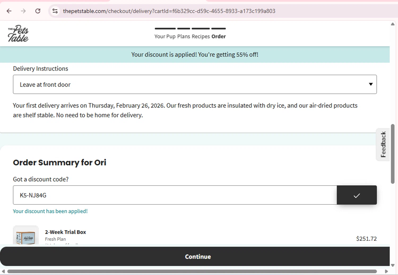
Task: Click the vertical scrollbar thumb
Action: [x=393, y=154]
